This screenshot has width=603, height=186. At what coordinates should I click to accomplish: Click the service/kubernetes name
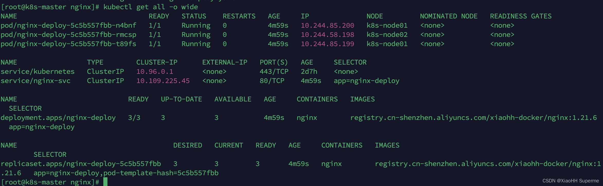click(38, 71)
